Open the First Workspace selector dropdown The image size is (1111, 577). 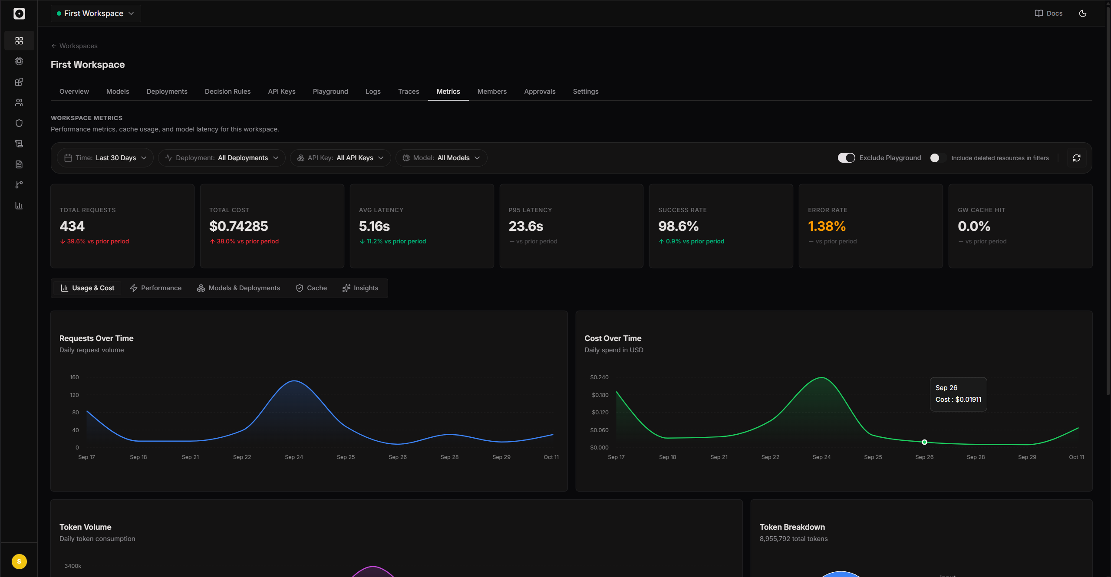click(x=96, y=13)
